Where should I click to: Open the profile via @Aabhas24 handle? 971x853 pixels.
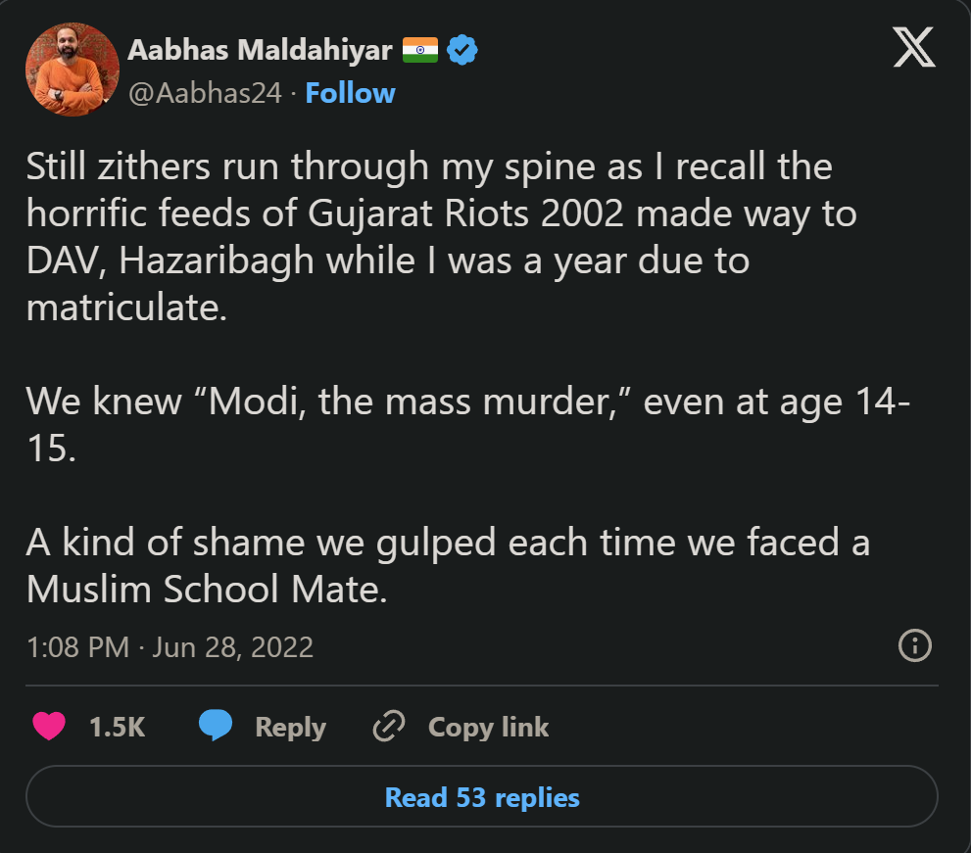coord(206,92)
